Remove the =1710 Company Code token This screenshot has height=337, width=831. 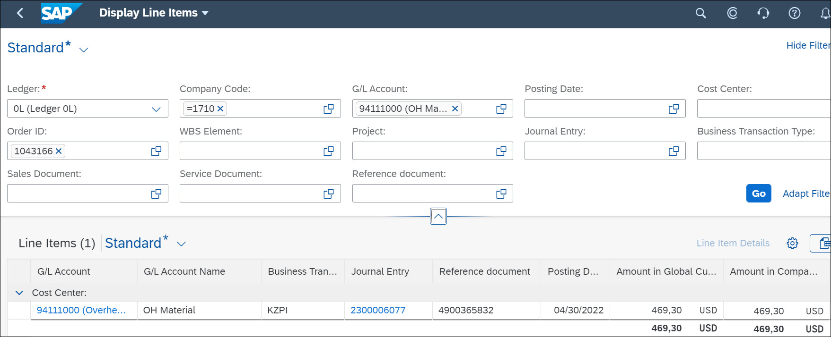[x=220, y=109]
